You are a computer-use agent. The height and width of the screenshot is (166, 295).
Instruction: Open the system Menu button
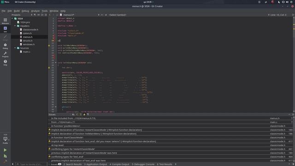5,2
